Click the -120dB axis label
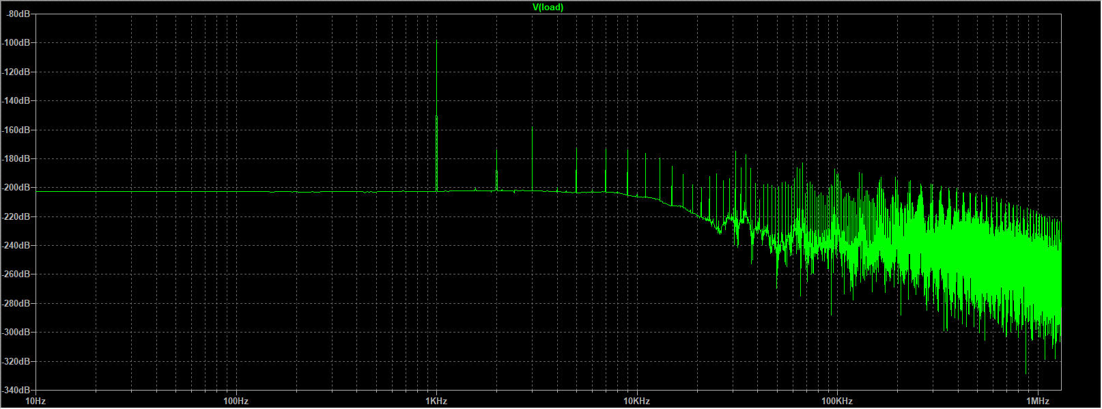The image size is (1102, 409). pyautogui.click(x=16, y=72)
